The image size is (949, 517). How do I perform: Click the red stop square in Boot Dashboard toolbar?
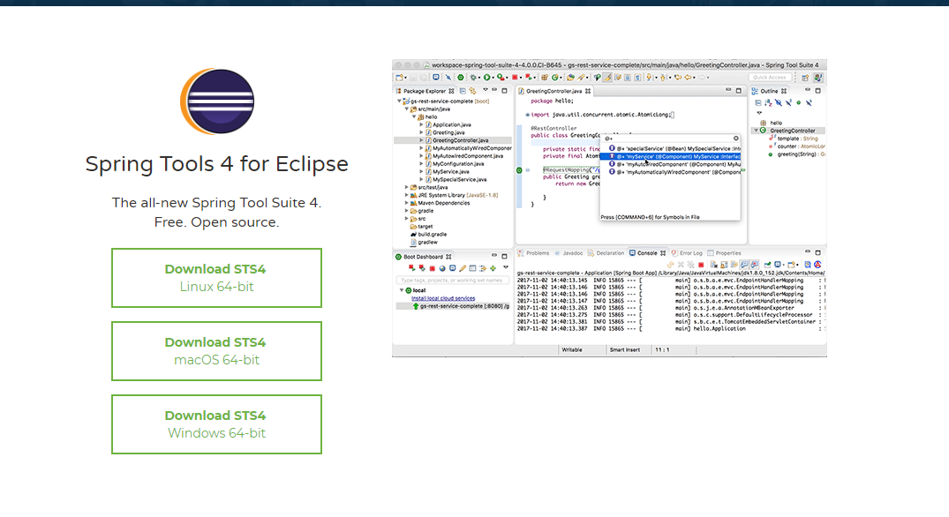(x=433, y=268)
